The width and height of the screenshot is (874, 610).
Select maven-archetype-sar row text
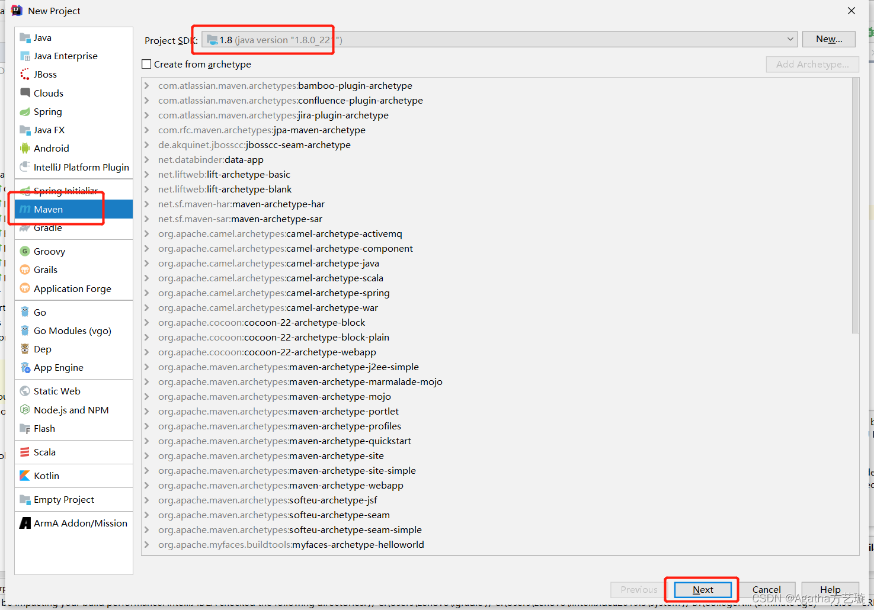pyautogui.click(x=240, y=219)
